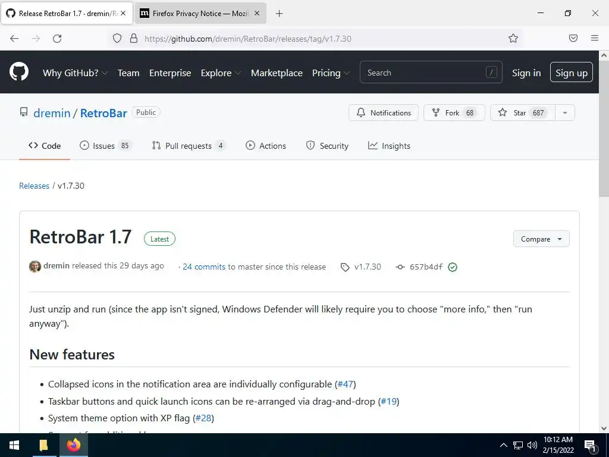Click the Firefox taskbar icon
Viewport: 609px width, 457px height.
click(x=73, y=445)
